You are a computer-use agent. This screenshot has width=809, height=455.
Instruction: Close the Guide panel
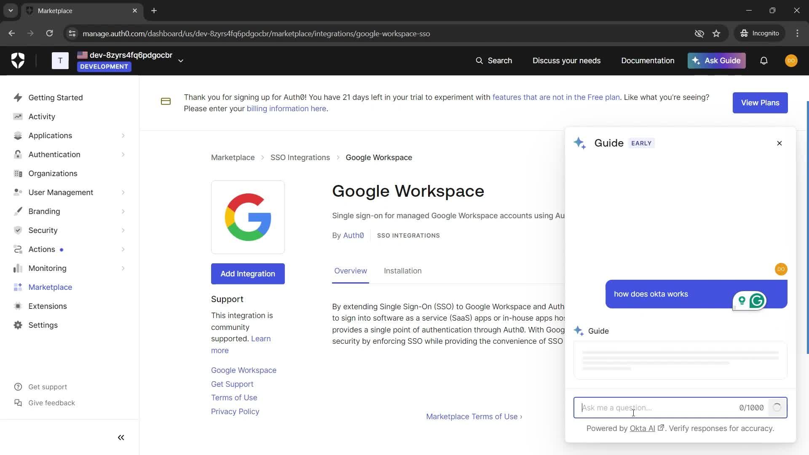[x=779, y=143]
